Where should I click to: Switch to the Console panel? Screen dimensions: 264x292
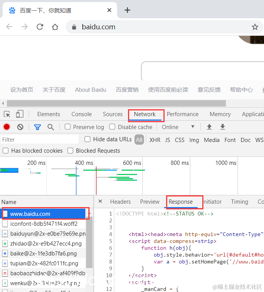click(82, 114)
